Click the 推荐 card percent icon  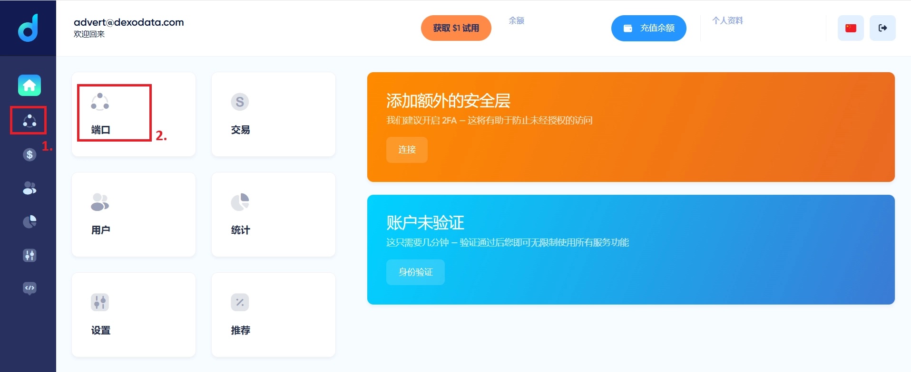tap(240, 302)
